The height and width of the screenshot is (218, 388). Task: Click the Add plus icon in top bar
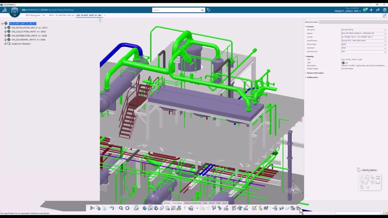371,10
